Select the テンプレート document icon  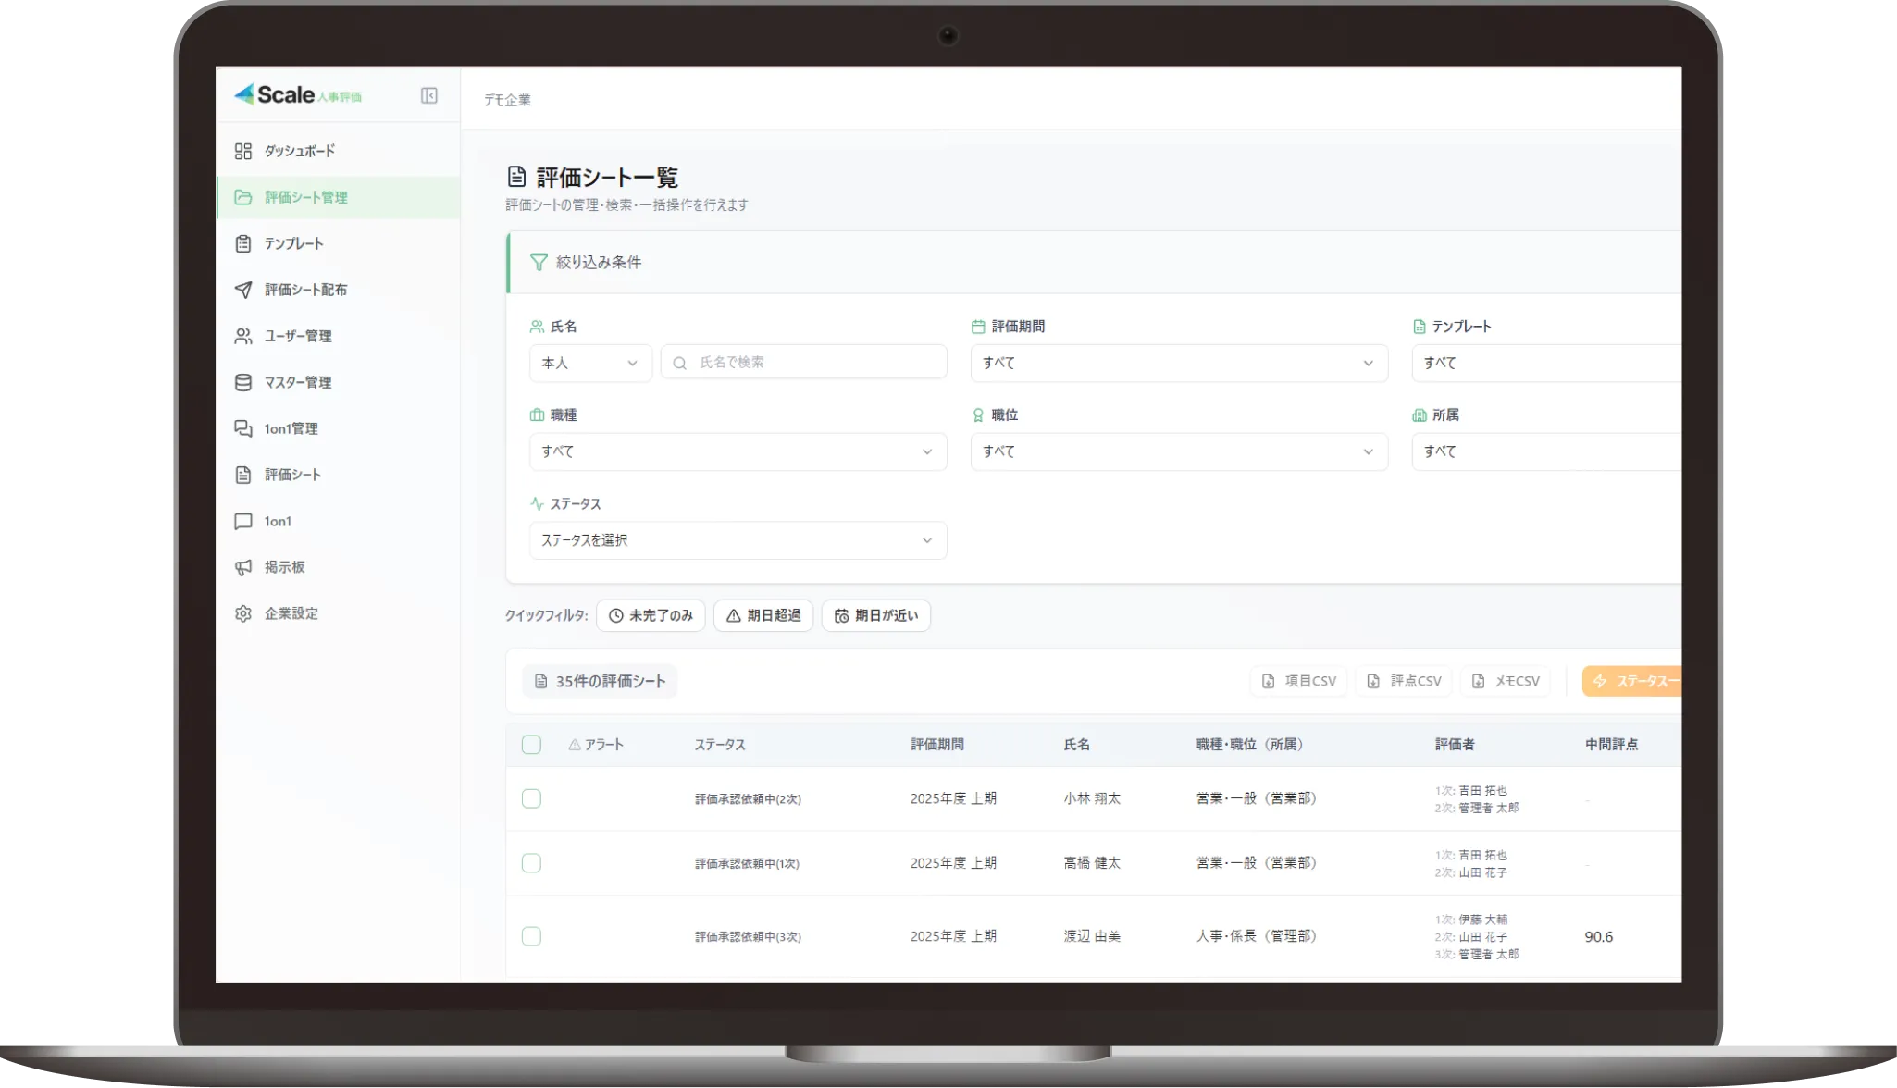pyautogui.click(x=243, y=243)
